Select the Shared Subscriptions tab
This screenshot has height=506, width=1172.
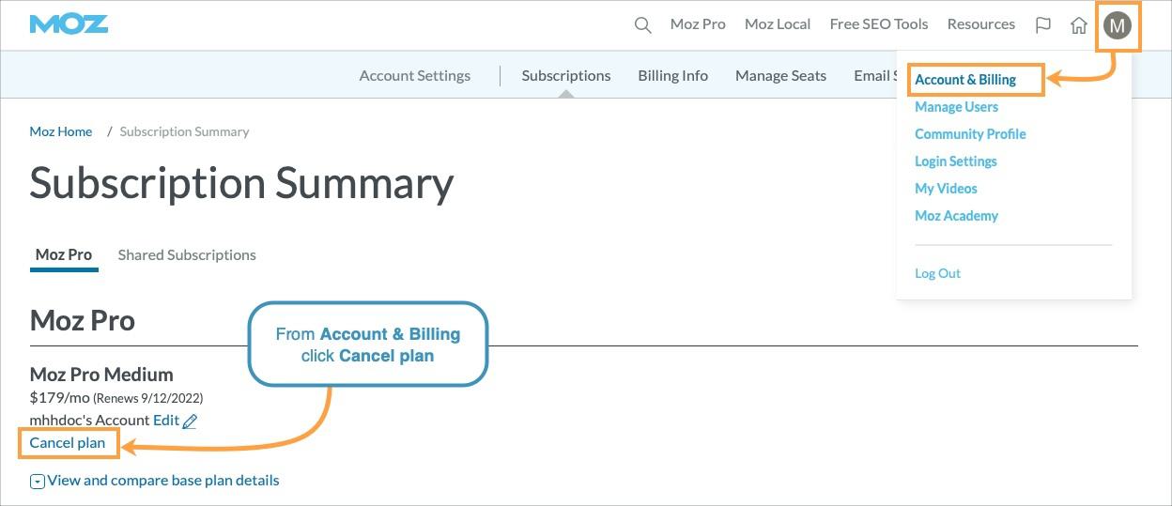(187, 255)
